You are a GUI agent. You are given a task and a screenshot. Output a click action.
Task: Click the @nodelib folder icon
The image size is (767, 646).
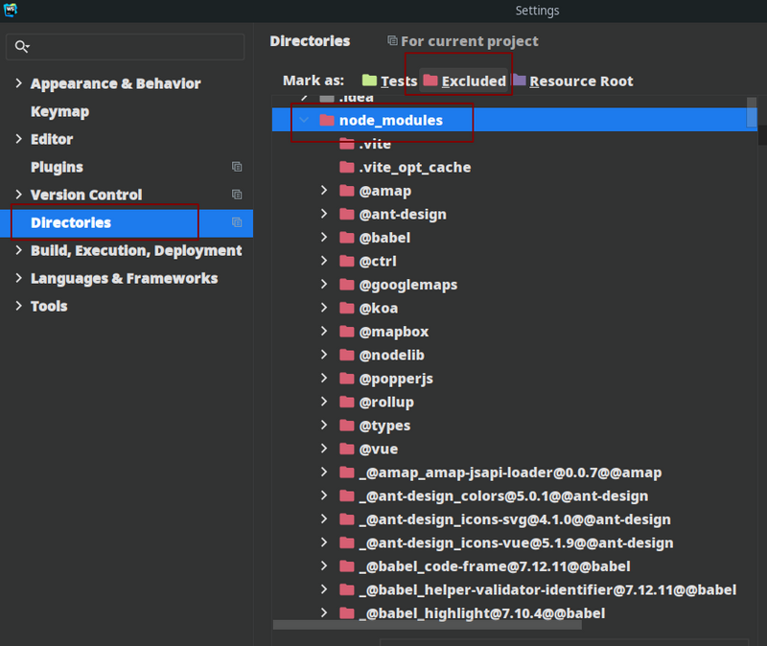[x=347, y=355]
